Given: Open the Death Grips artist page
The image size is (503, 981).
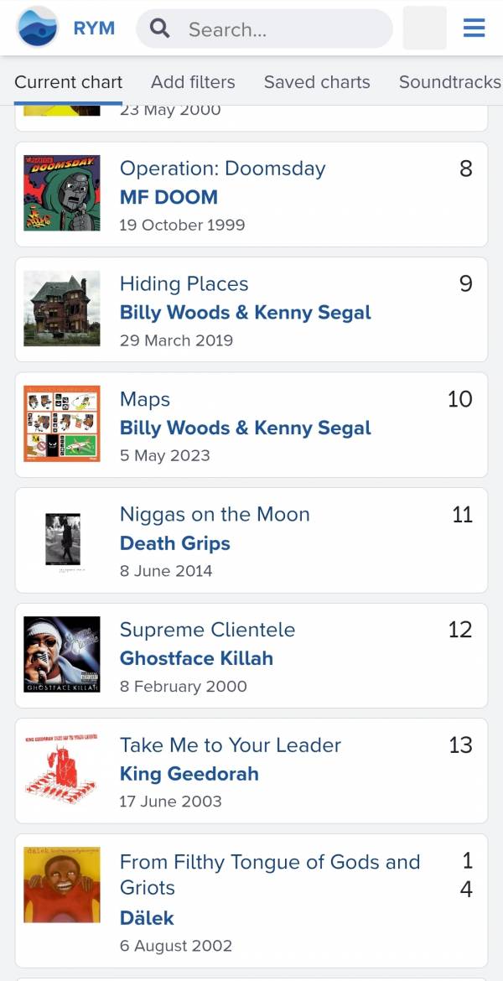Looking at the screenshot, I should point(175,543).
